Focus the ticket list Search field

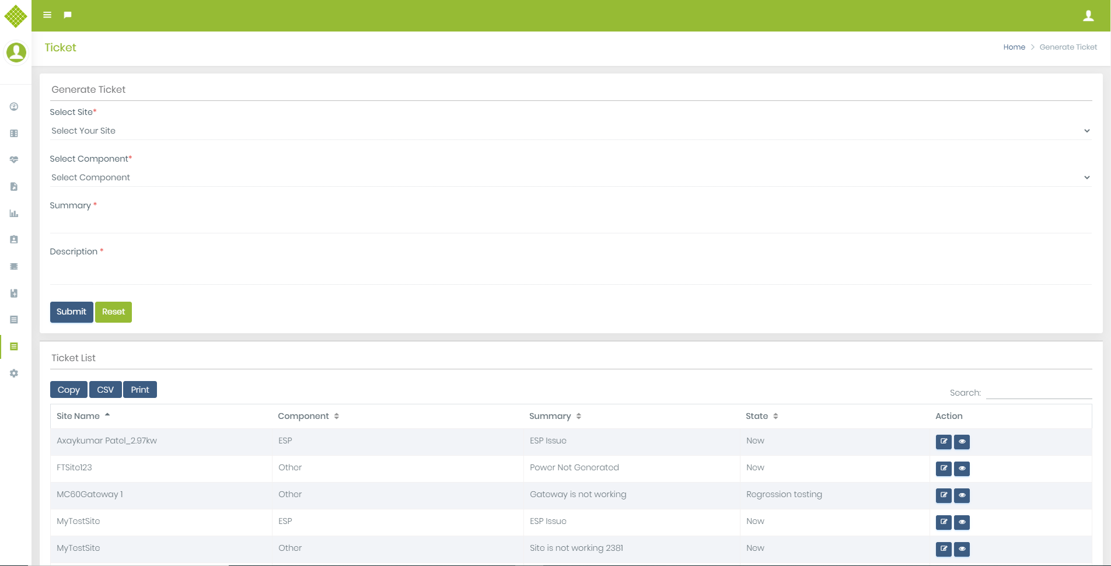pyautogui.click(x=1039, y=393)
